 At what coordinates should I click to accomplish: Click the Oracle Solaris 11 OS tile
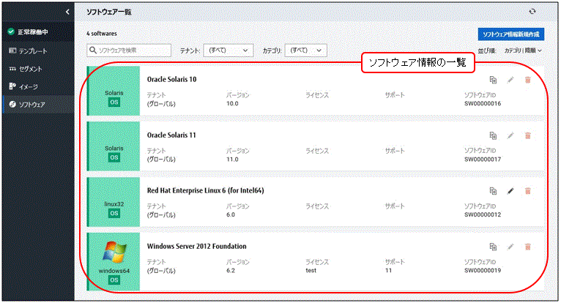click(114, 146)
